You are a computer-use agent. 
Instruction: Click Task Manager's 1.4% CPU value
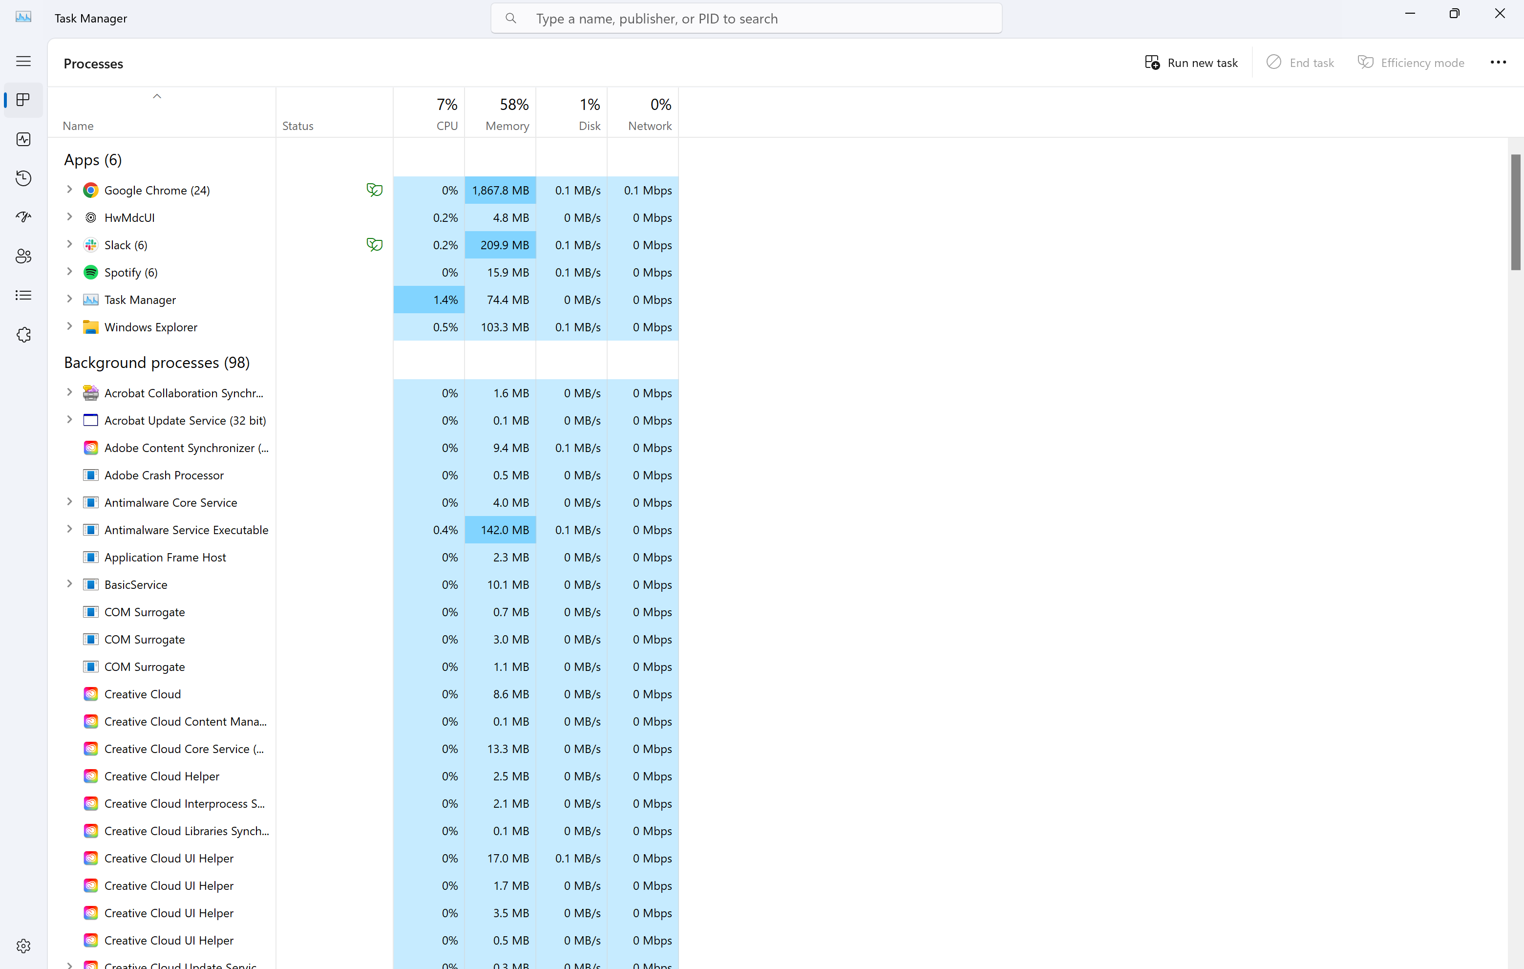[429, 300]
